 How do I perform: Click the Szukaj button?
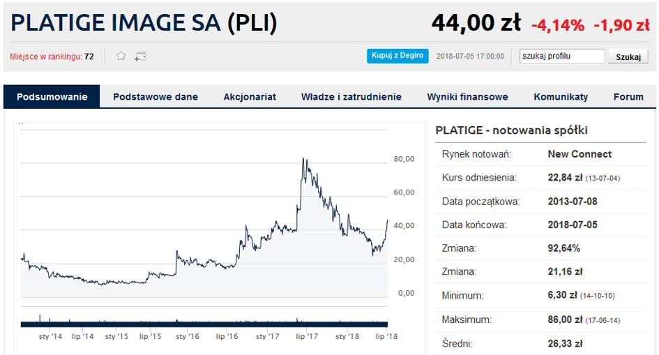coord(628,56)
